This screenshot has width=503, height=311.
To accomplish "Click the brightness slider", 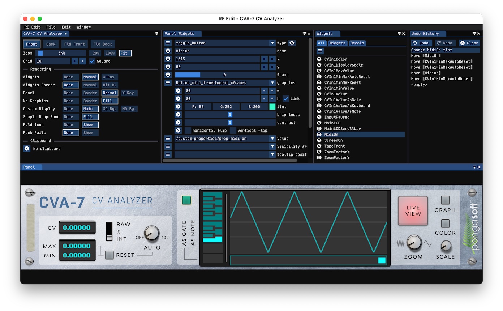I will click(x=230, y=115).
